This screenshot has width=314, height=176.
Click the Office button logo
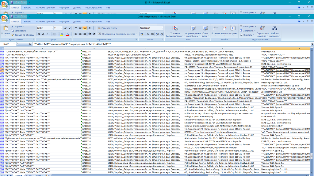pyautogui.click(x=5, y=18)
